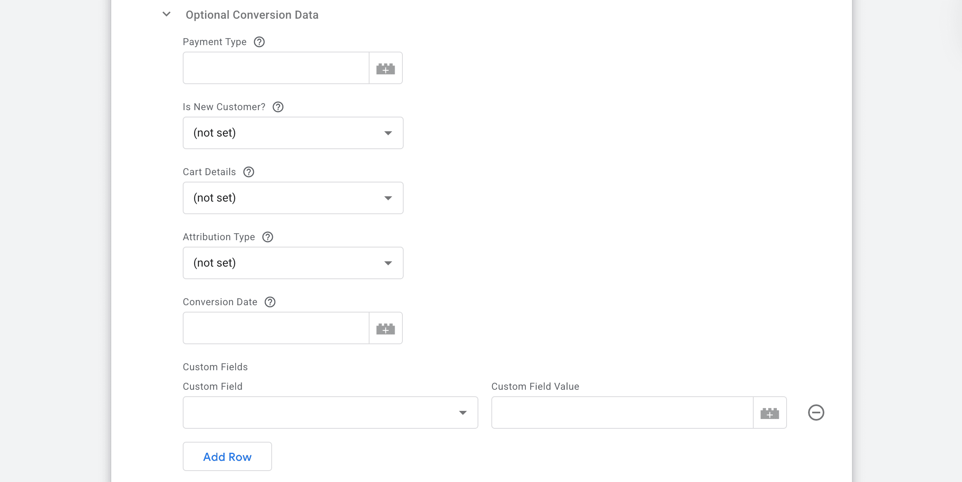The image size is (962, 482).
Task: Open variable picker for Conversion Date
Action: coord(385,328)
